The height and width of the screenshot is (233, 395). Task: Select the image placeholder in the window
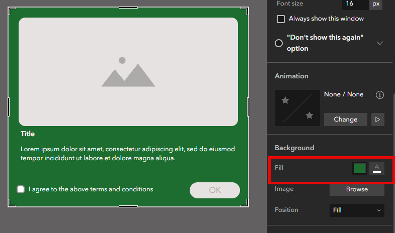(x=128, y=72)
